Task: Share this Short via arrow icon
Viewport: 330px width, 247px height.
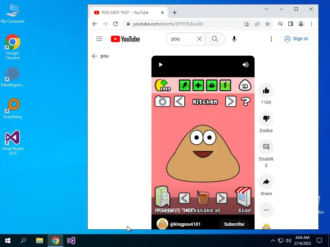Action: click(x=266, y=182)
